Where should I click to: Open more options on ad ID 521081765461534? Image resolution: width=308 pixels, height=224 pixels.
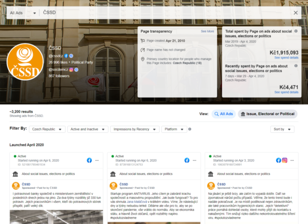coord(97,161)
